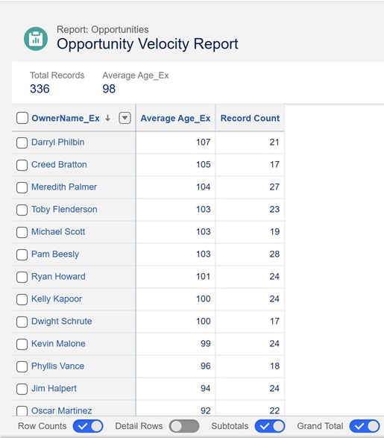This screenshot has width=384, height=438.
Task: Open Meredith Palmer's record link
Action: click(x=64, y=187)
